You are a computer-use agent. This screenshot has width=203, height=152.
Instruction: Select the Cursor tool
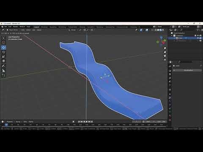click(3, 43)
